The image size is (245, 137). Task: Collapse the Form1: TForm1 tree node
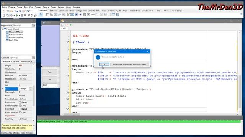pos(2,29)
